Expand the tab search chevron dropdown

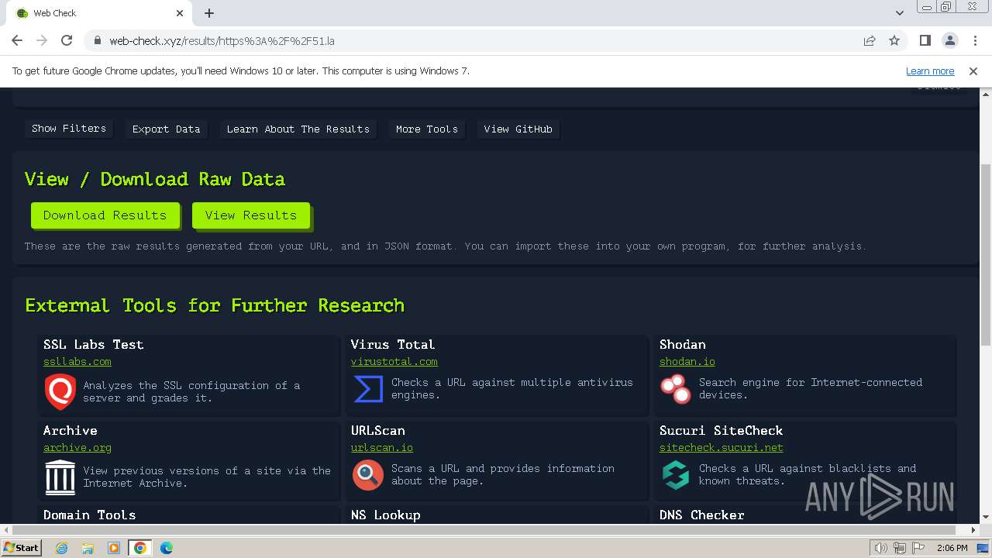coord(899,13)
